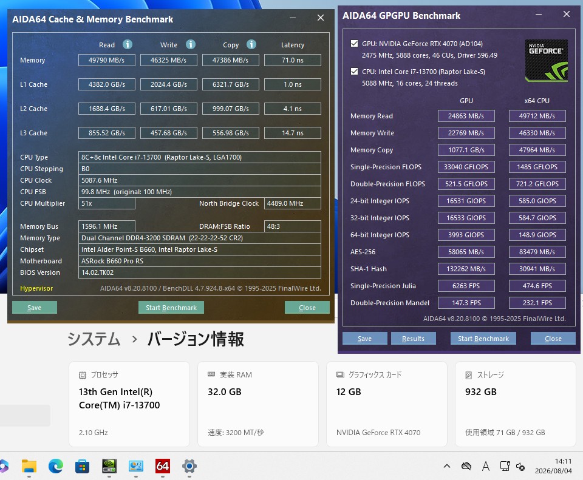The height and width of the screenshot is (480, 583).
Task: Click DRAM:FSB Ratio 48:3 field
Action: pyautogui.click(x=293, y=226)
